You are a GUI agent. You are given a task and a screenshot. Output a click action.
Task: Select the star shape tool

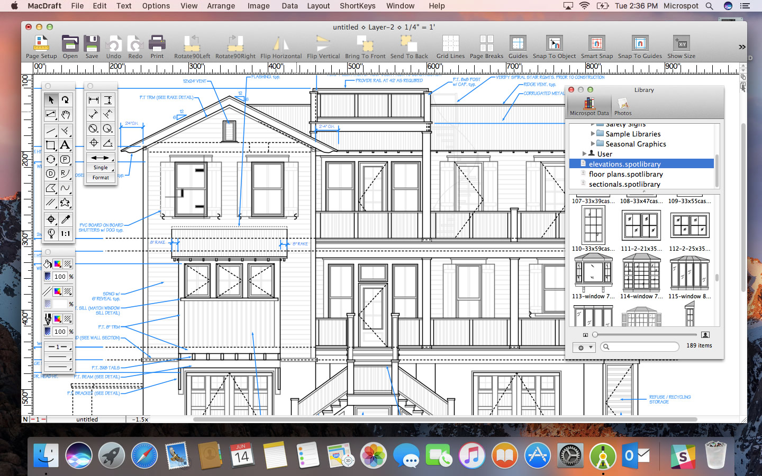pyautogui.click(x=65, y=202)
